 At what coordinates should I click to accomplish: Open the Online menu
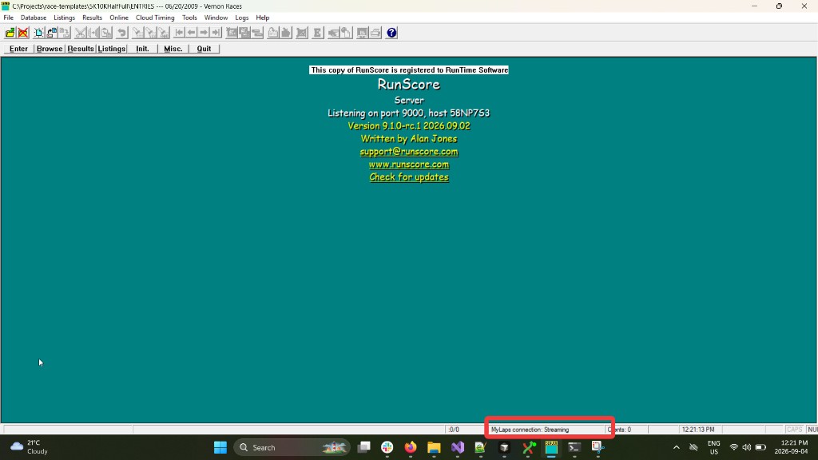pos(119,18)
